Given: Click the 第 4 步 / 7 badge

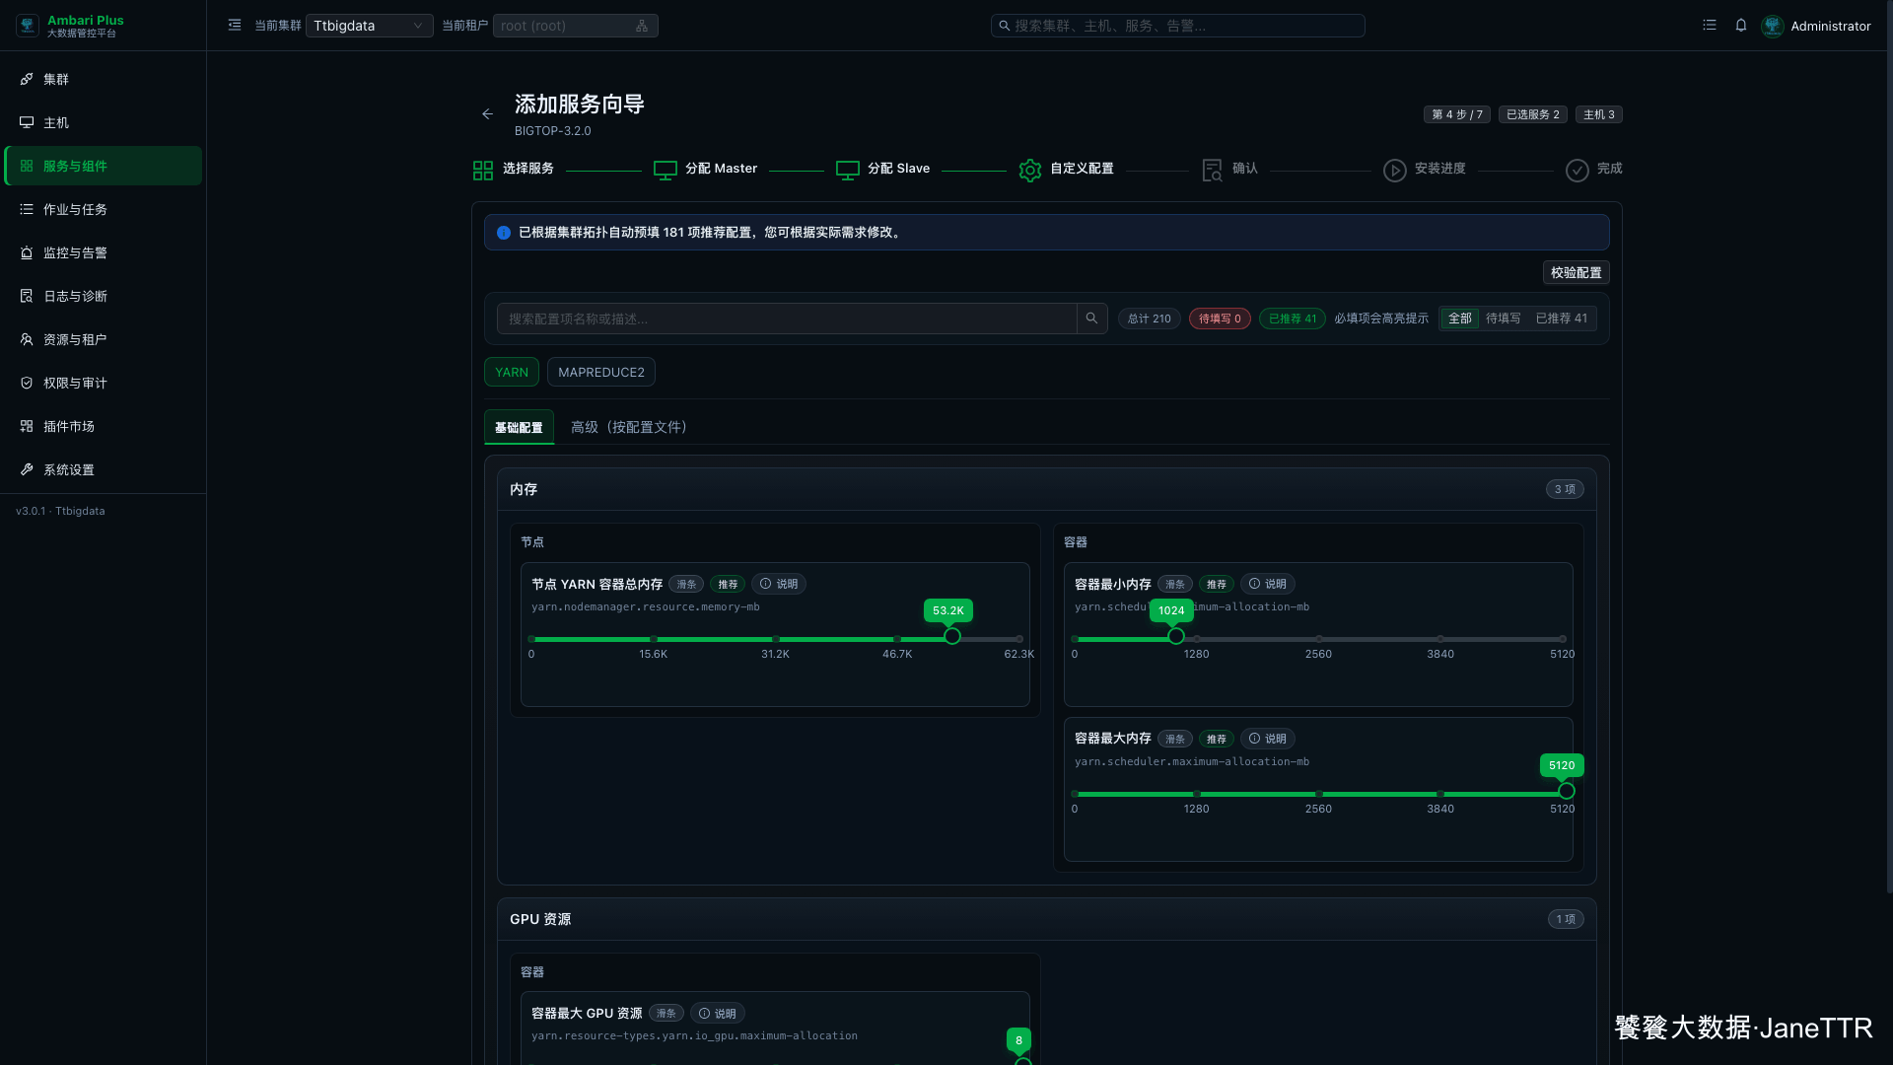Looking at the screenshot, I should click(x=1457, y=114).
